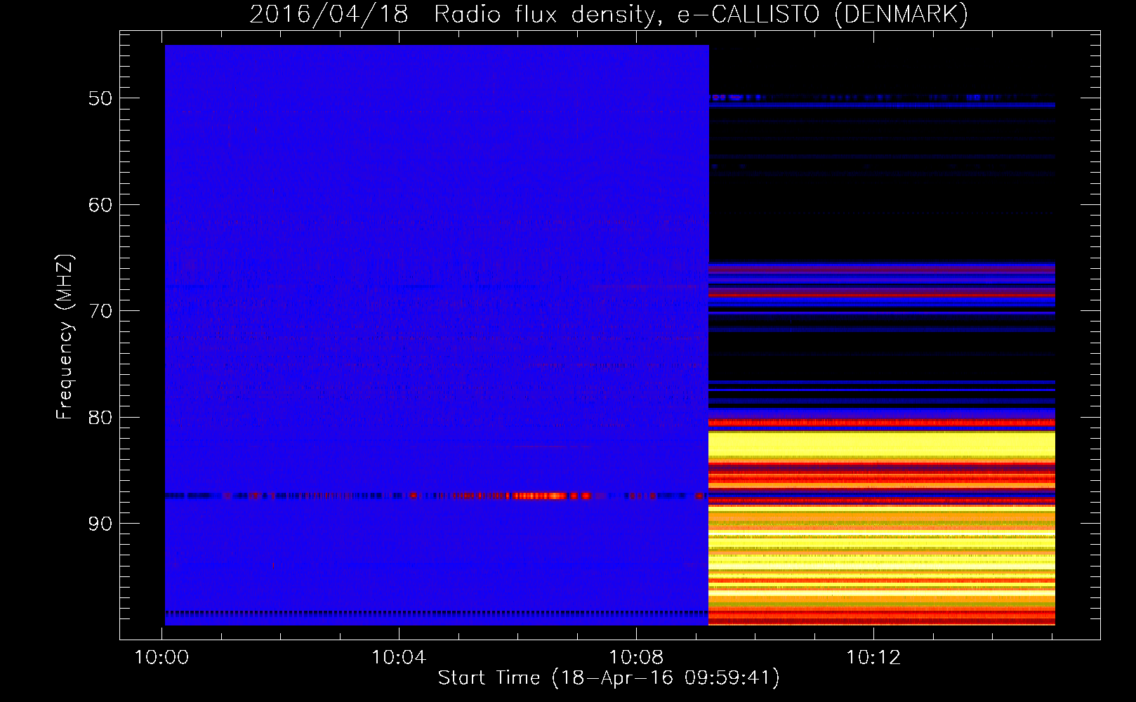
Task: Click the 'Frequency (MHZ)' axis label
Action: click(x=65, y=337)
